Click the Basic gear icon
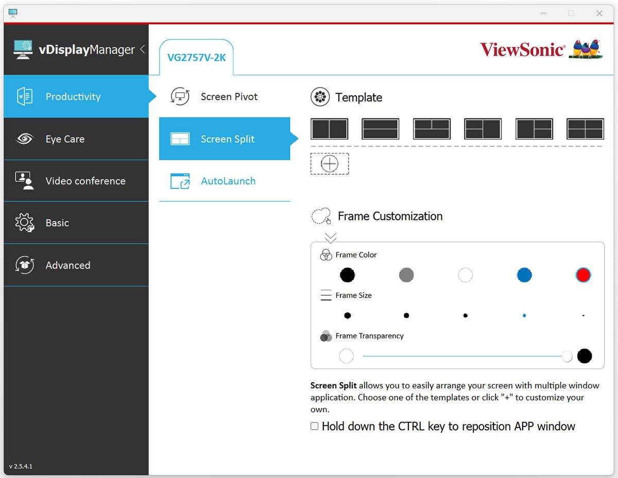 point(24,223)
